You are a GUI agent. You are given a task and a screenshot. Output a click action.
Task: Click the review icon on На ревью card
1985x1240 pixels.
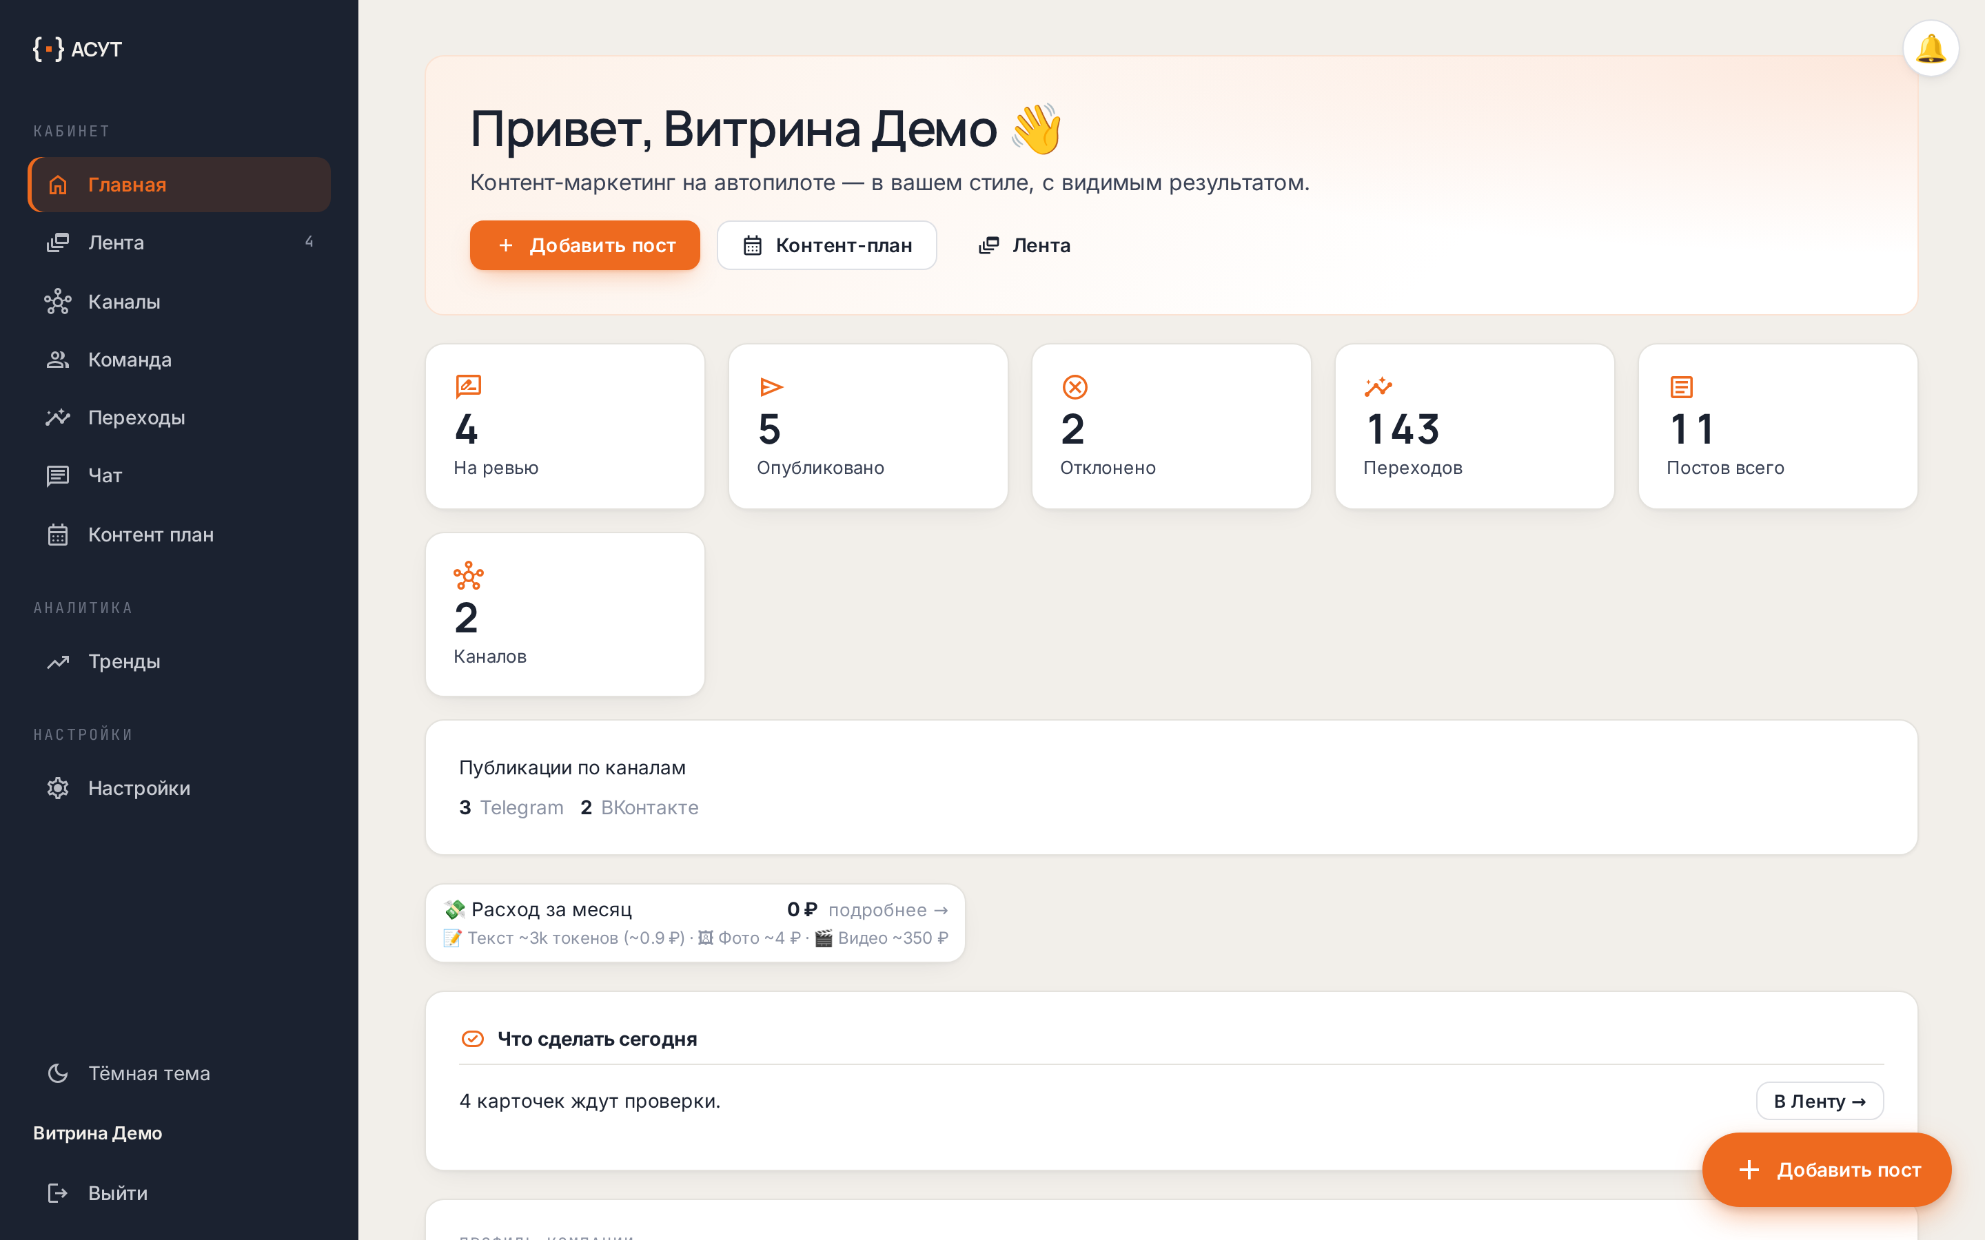click(469, 386)
